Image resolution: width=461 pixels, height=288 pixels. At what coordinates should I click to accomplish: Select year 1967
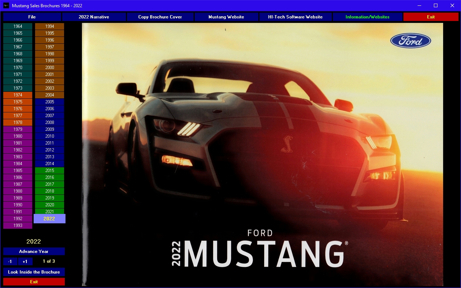18,47
